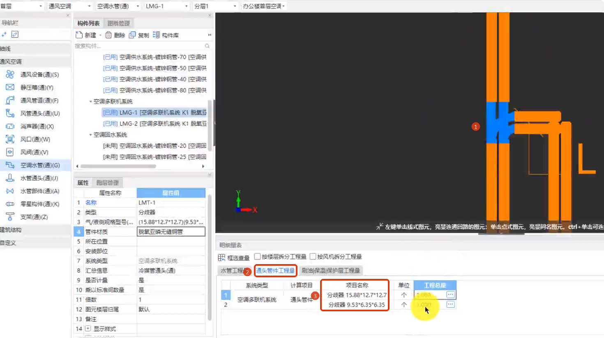Click the 工程总量 column header

(x=435, y=285)
